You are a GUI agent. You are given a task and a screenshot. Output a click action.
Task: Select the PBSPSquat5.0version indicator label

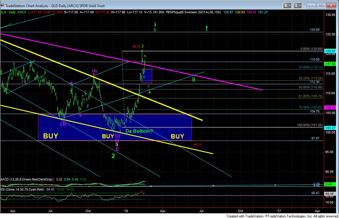coord(193,12)
